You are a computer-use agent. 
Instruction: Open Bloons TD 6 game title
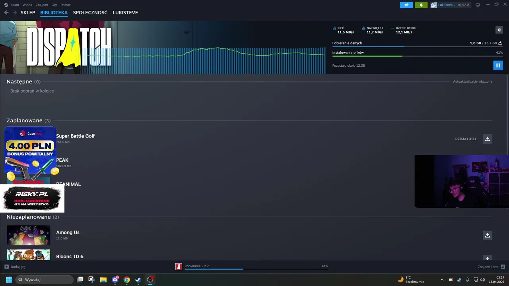pyautogui.click(x=70, y=257)
